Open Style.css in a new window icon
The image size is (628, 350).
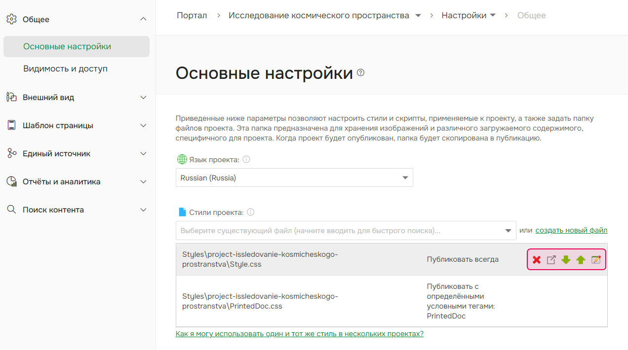tap(551, 260)
